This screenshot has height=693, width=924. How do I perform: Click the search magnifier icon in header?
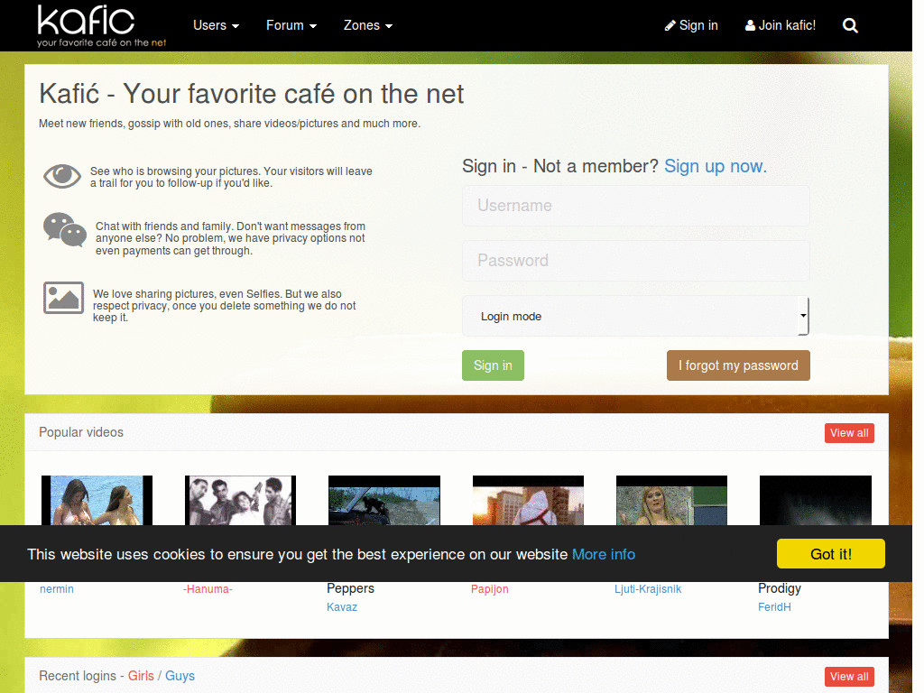(850, 25)
